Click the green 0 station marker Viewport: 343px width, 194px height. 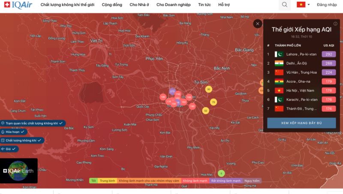pos(221,173)
